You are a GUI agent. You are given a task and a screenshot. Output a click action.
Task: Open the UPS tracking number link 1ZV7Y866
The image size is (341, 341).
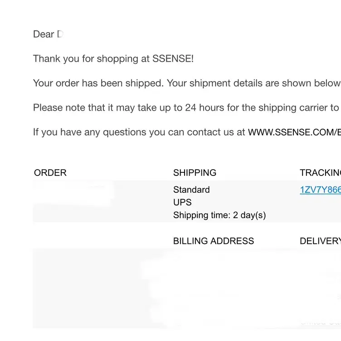320,190
